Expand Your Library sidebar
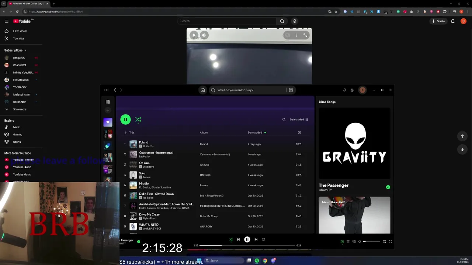 [x=108, y=102]
